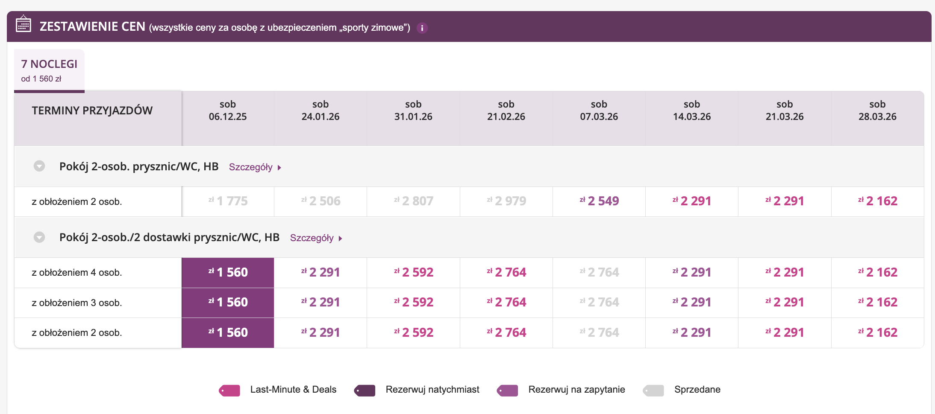Image resolution: width=935 pixels, height=414 pixels.
Task: Select the 2 549 zł price for 07.03.26
Action: pyautogui.click(x=599, y=201)
